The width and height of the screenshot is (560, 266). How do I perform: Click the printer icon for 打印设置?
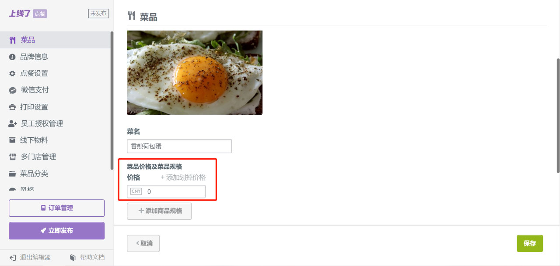12,107
